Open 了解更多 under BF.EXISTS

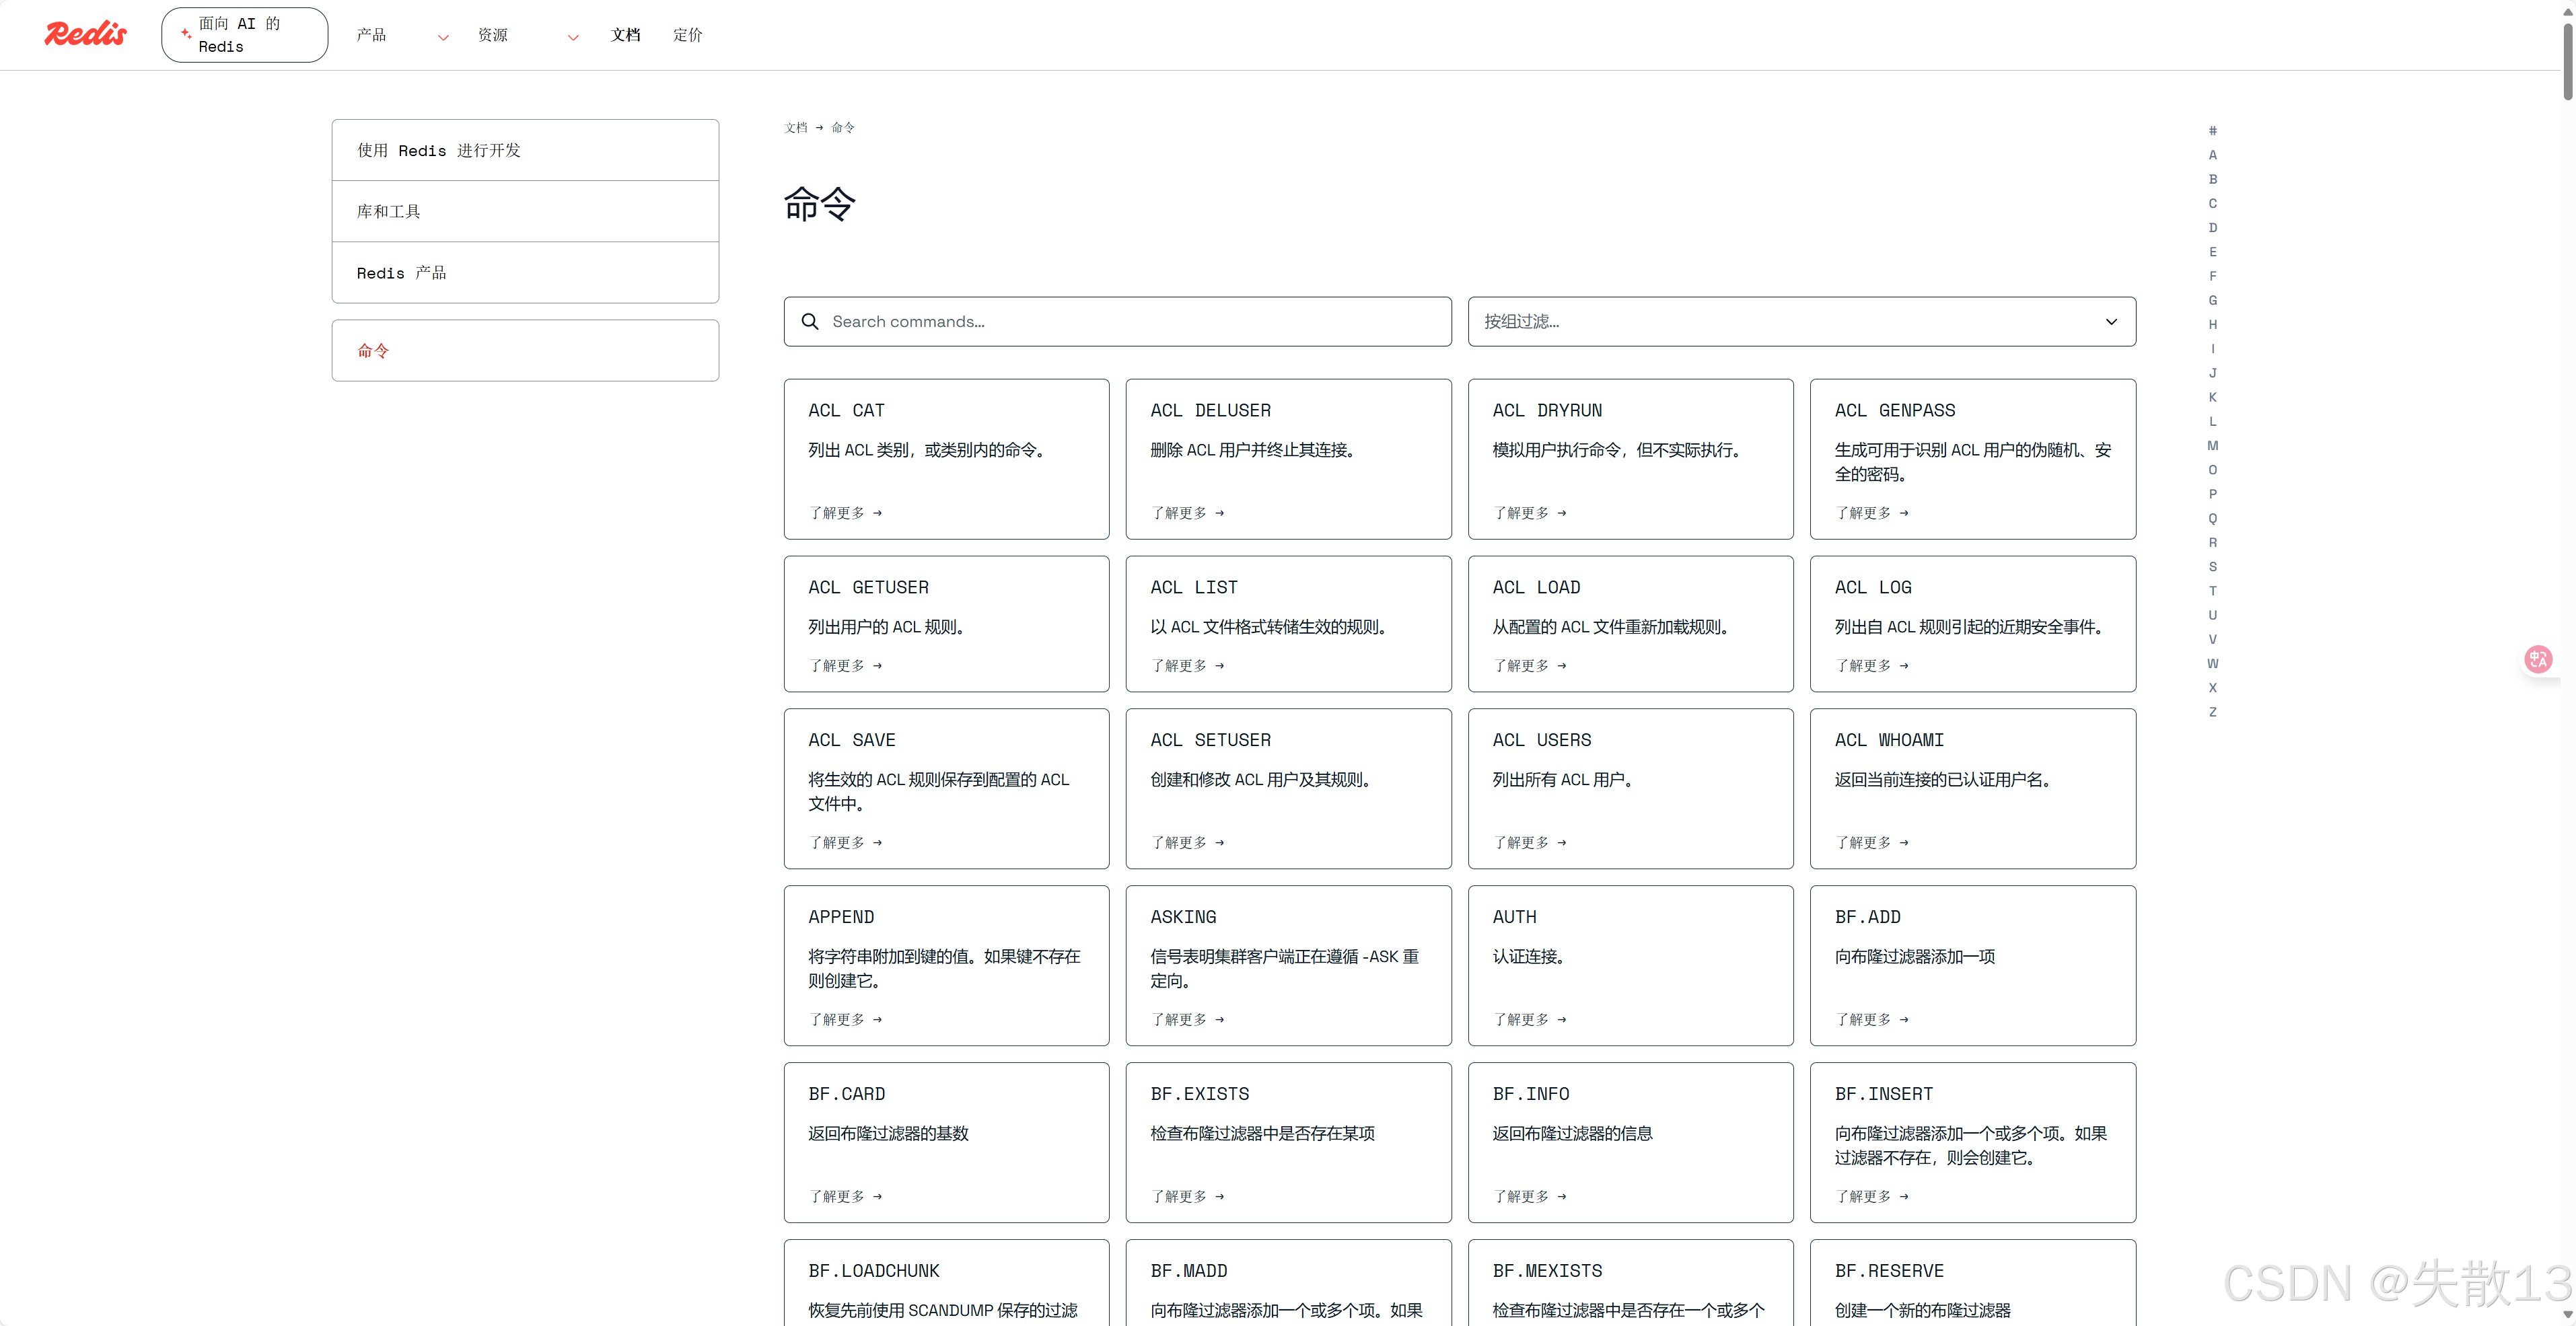(x=1187, y=1197)
